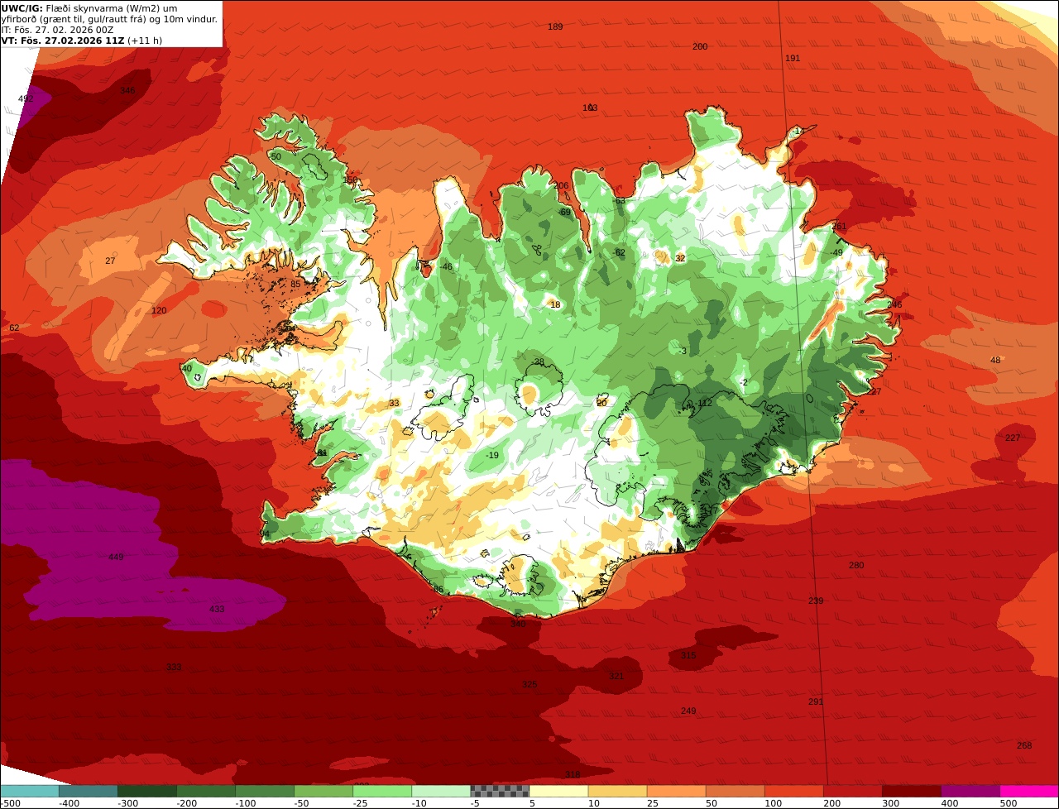Click the map value 321 in southern sea
The height and width of the screenshot is (809, 1059).
[616, 676]
